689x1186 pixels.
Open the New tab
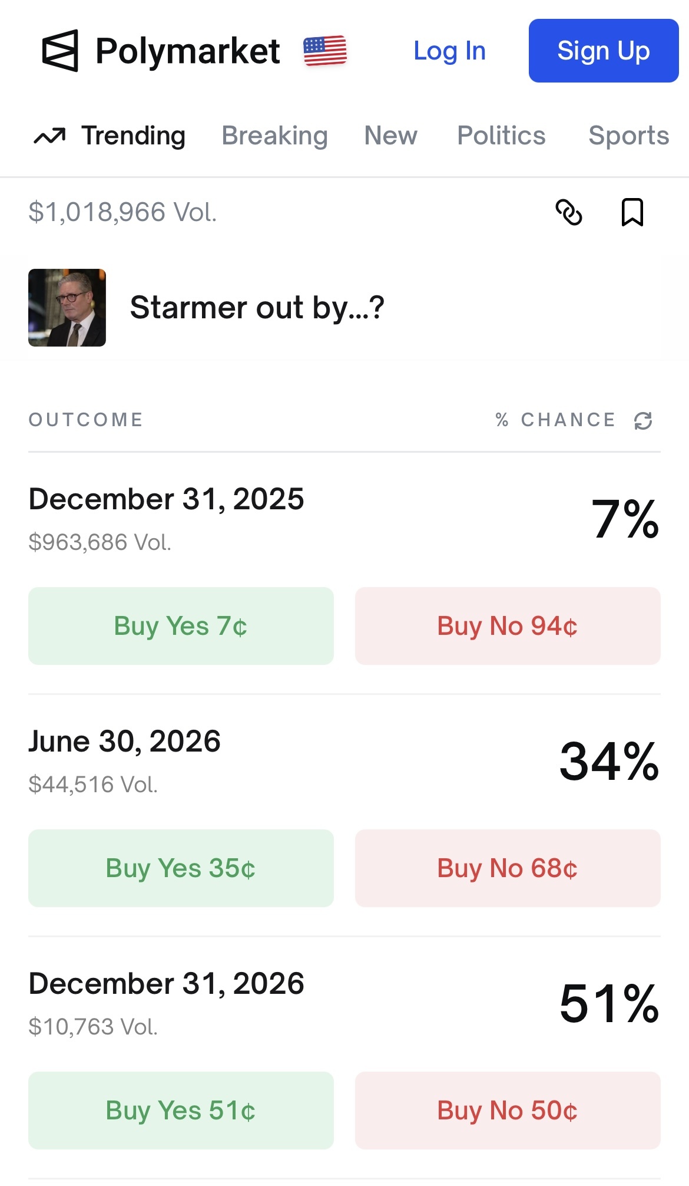[390, 136]
